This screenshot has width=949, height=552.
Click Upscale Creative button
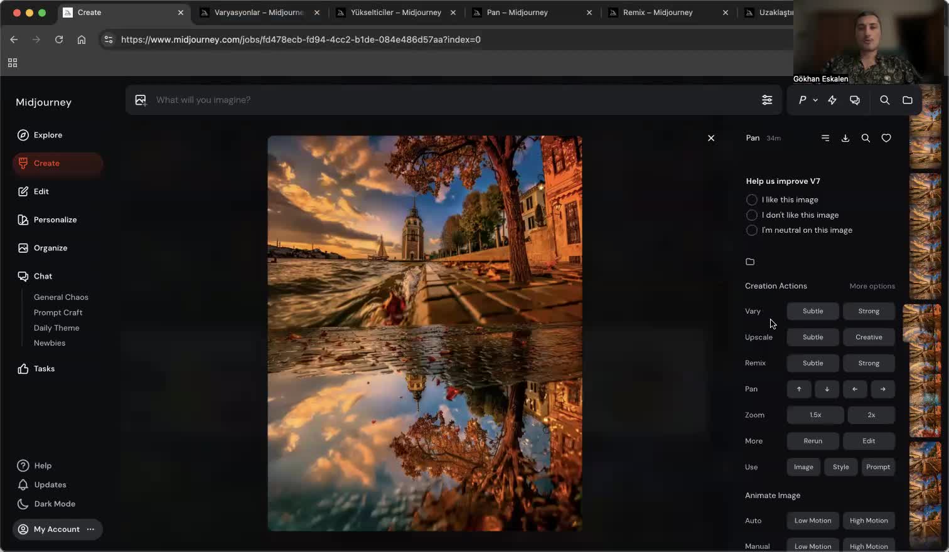coord(869,337)
